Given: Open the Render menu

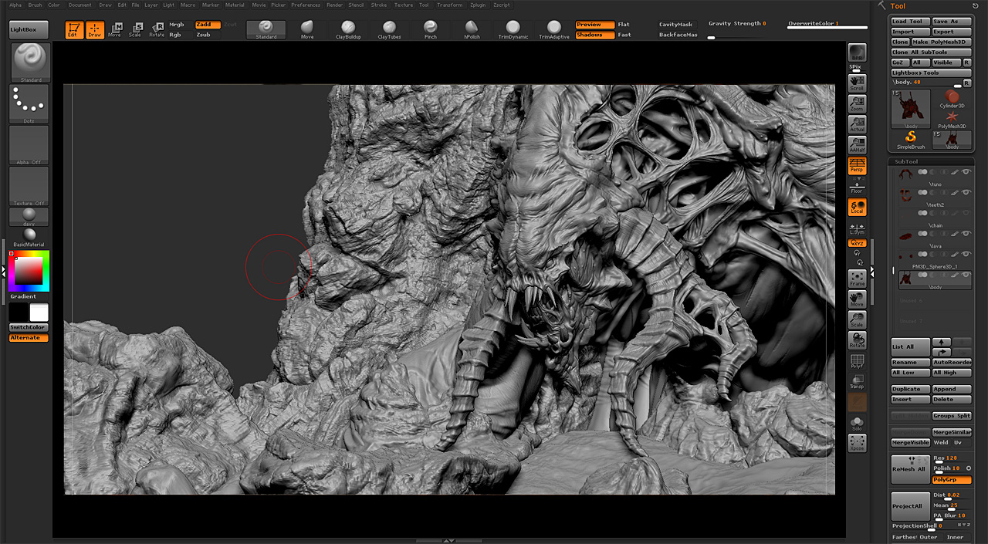Looking at the screenshot, I should 334,5.
